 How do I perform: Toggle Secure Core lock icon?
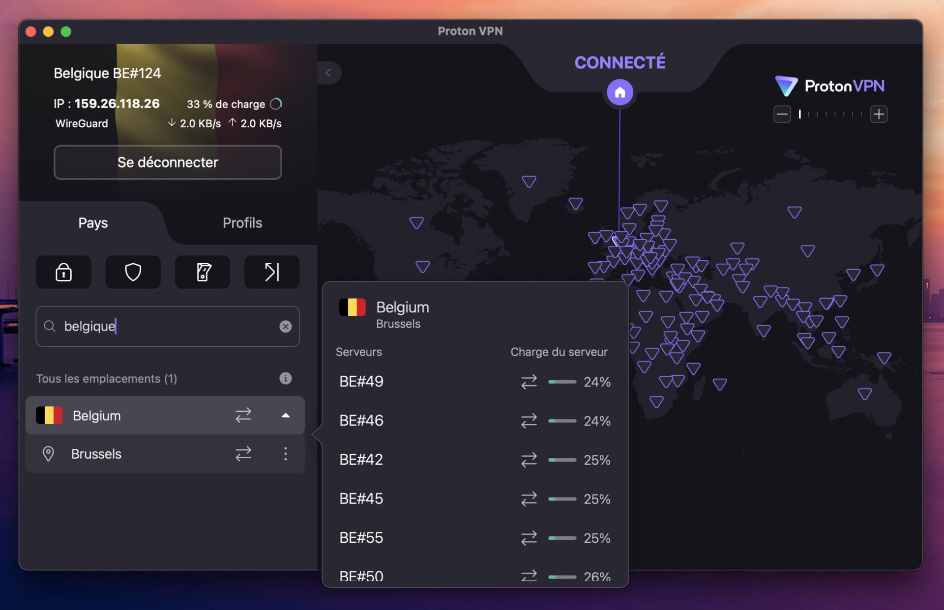[63, 272]
